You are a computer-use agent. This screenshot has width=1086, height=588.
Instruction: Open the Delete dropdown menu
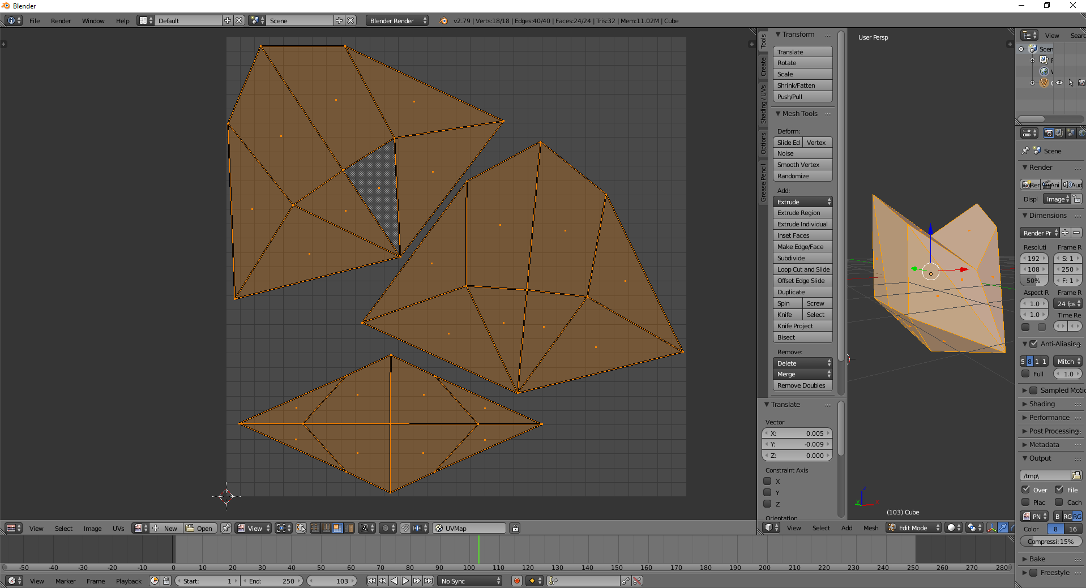tap(803, 363)
